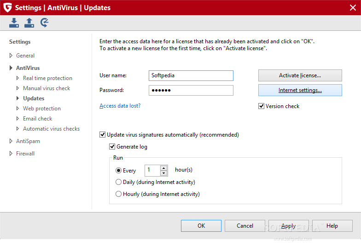Click the User name input field
The width and height of the screenshot is (361, 247).
pyautogui.click(x=191, y=75)
